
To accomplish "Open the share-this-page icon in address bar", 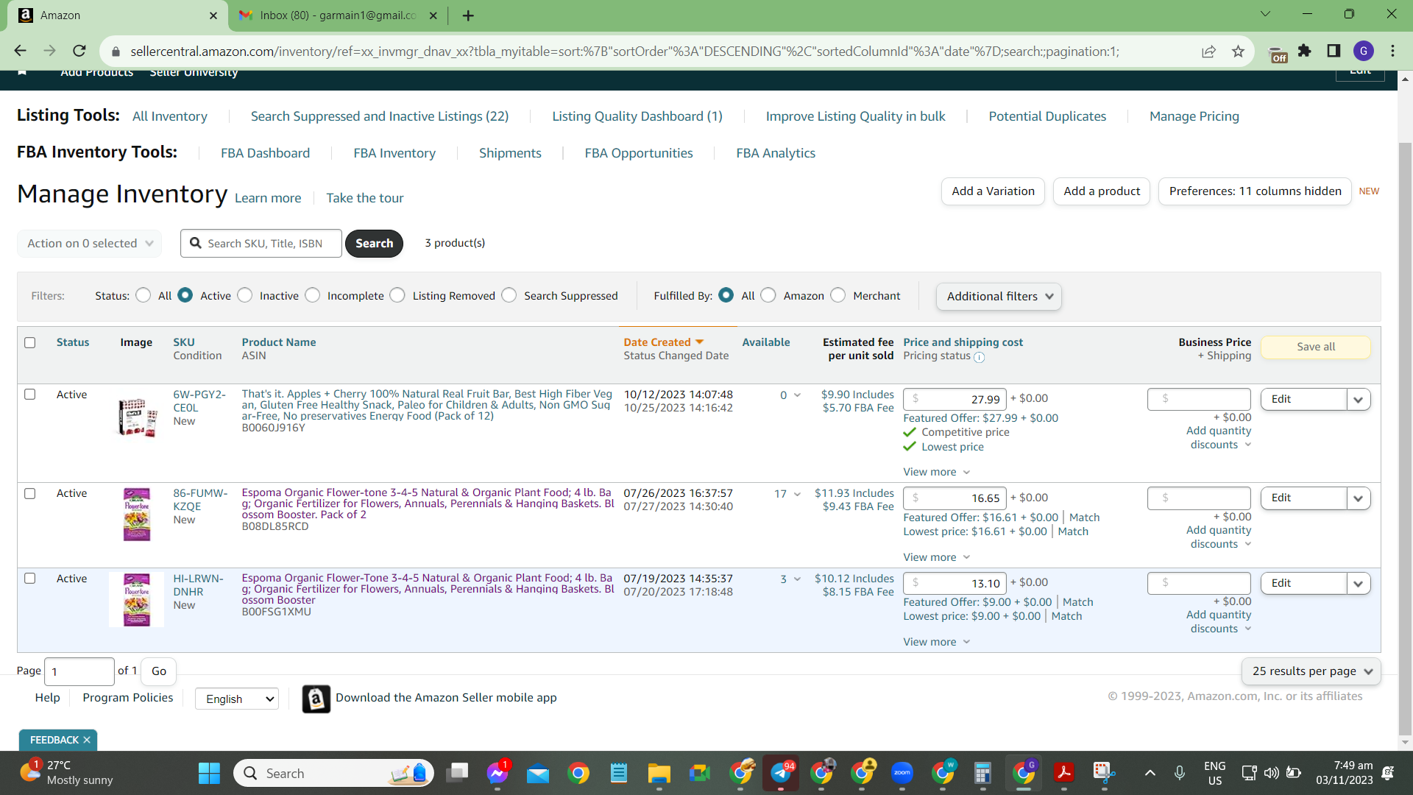I will [x=1208, y=51].
